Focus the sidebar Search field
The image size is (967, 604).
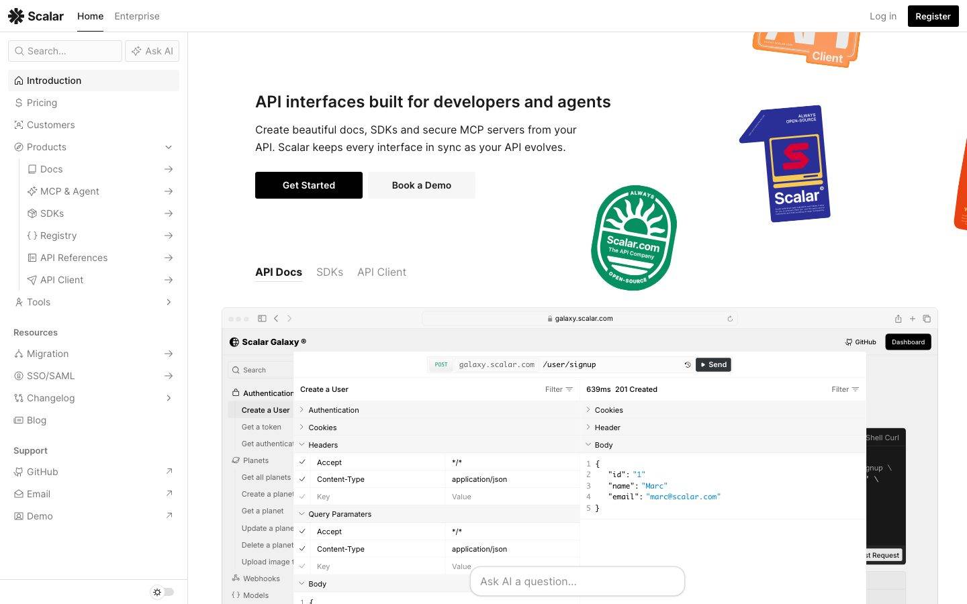click(65, 51)
